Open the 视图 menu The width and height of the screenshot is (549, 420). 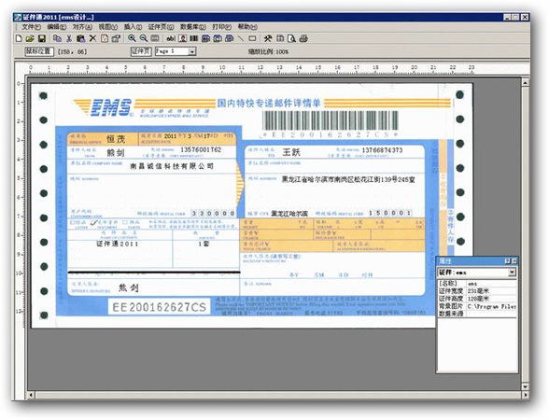point(108,27)
